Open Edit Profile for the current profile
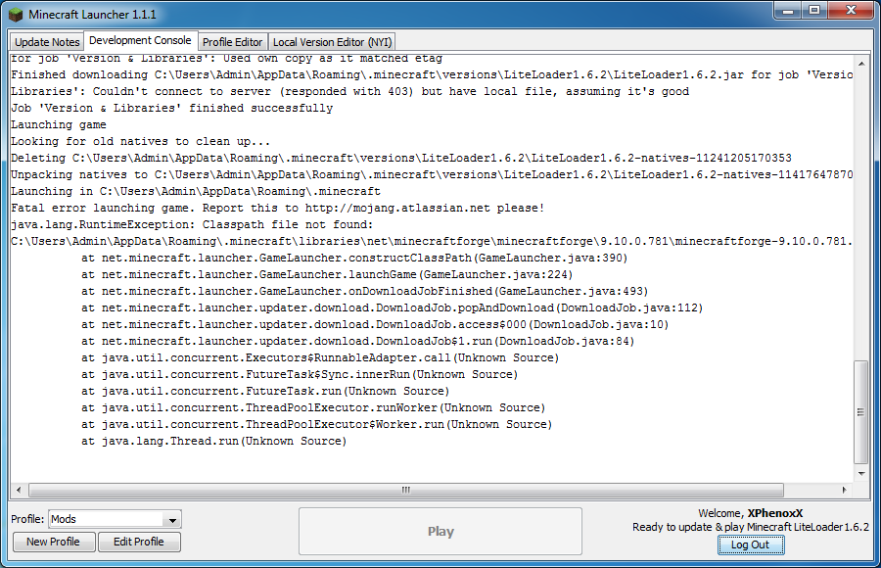Image resolution: width=881 pixels, height=568 pixels. coord(138,542)
